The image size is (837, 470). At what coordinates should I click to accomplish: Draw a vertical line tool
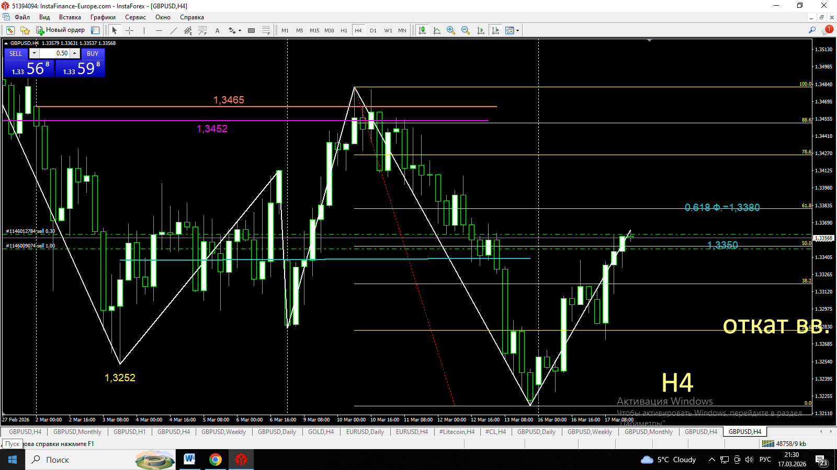(144, 30)
